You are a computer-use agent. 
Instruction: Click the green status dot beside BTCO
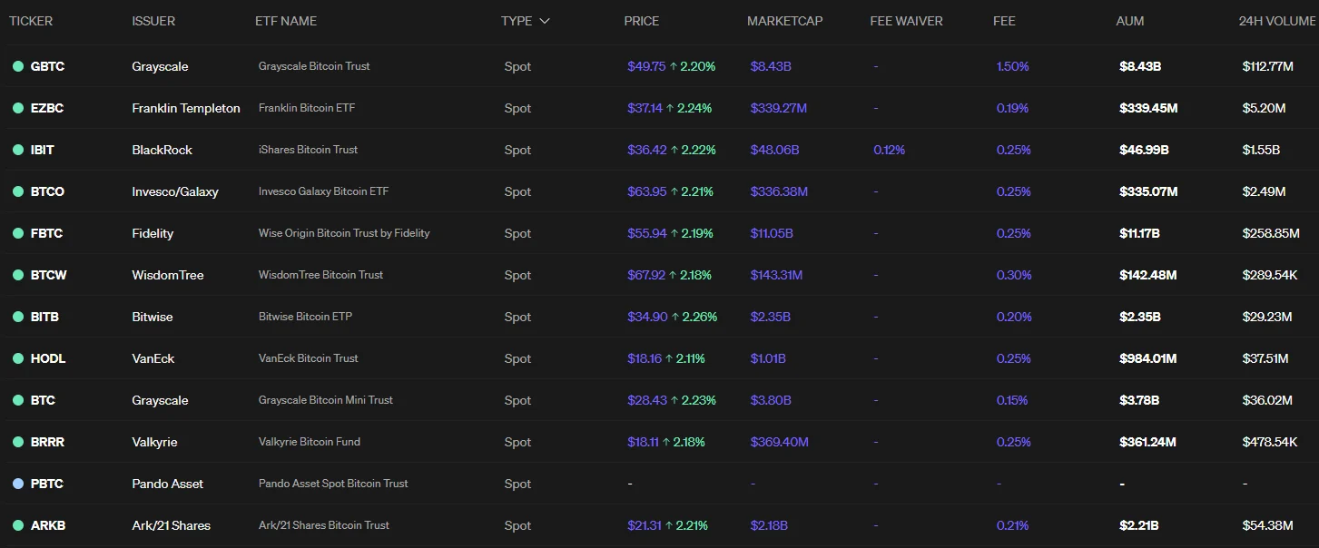(x=17, y=191)
